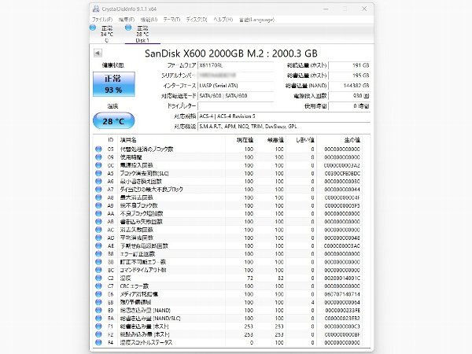Click the status orb for attribute AA
The image size is (472, 354).
(x=98, y=213)
